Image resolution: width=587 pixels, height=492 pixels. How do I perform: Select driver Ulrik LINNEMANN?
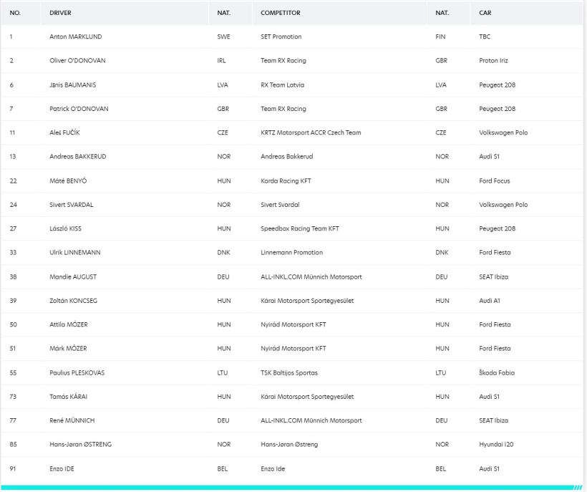click(75, 252)
